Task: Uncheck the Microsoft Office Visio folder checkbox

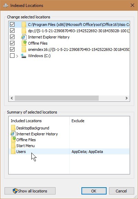Action: [x=12, y=25]
